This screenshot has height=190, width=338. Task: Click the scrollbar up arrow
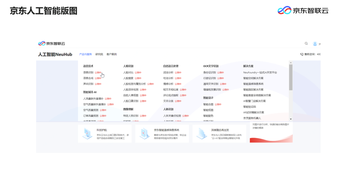[291, 63]
